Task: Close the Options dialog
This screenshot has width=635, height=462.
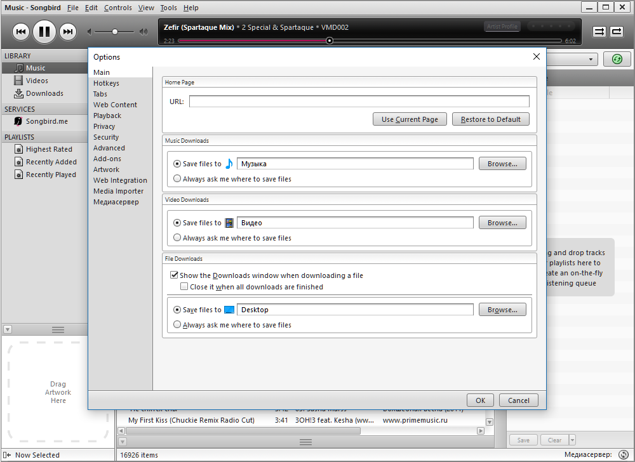Action: click(536, 56)
